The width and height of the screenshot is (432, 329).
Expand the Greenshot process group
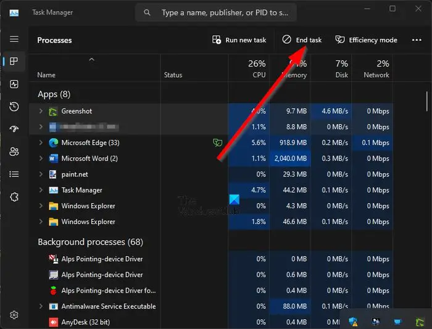pyautogui.click(x=41, y=111)
